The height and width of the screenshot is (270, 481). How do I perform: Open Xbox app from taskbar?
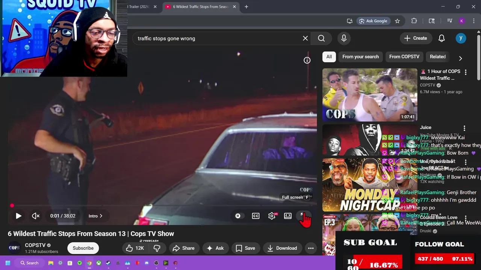[x=99, y=263]
